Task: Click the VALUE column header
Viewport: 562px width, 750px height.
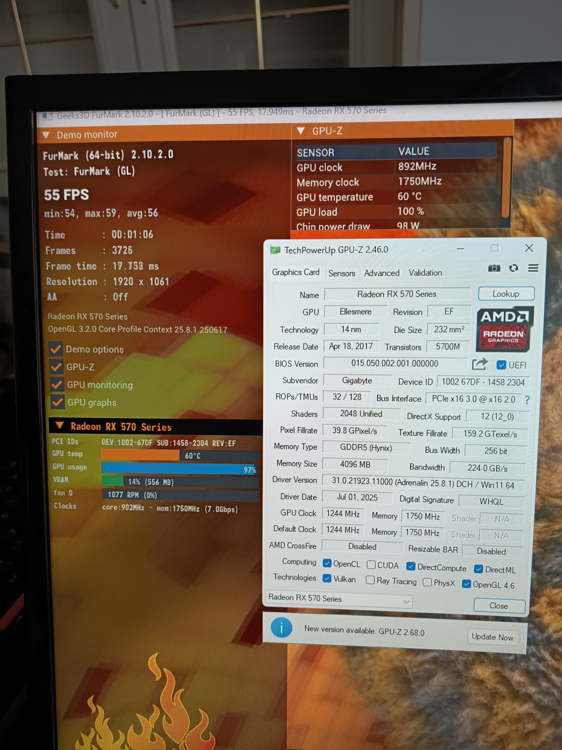Action: click(x=446, y=151)
